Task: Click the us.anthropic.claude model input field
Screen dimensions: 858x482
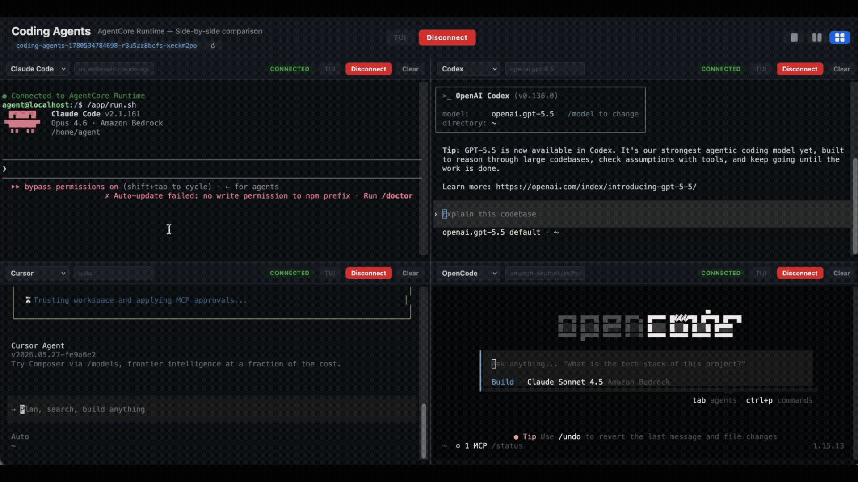Action: pos(114,69)
